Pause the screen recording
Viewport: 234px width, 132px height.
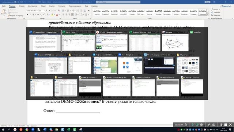220,125
